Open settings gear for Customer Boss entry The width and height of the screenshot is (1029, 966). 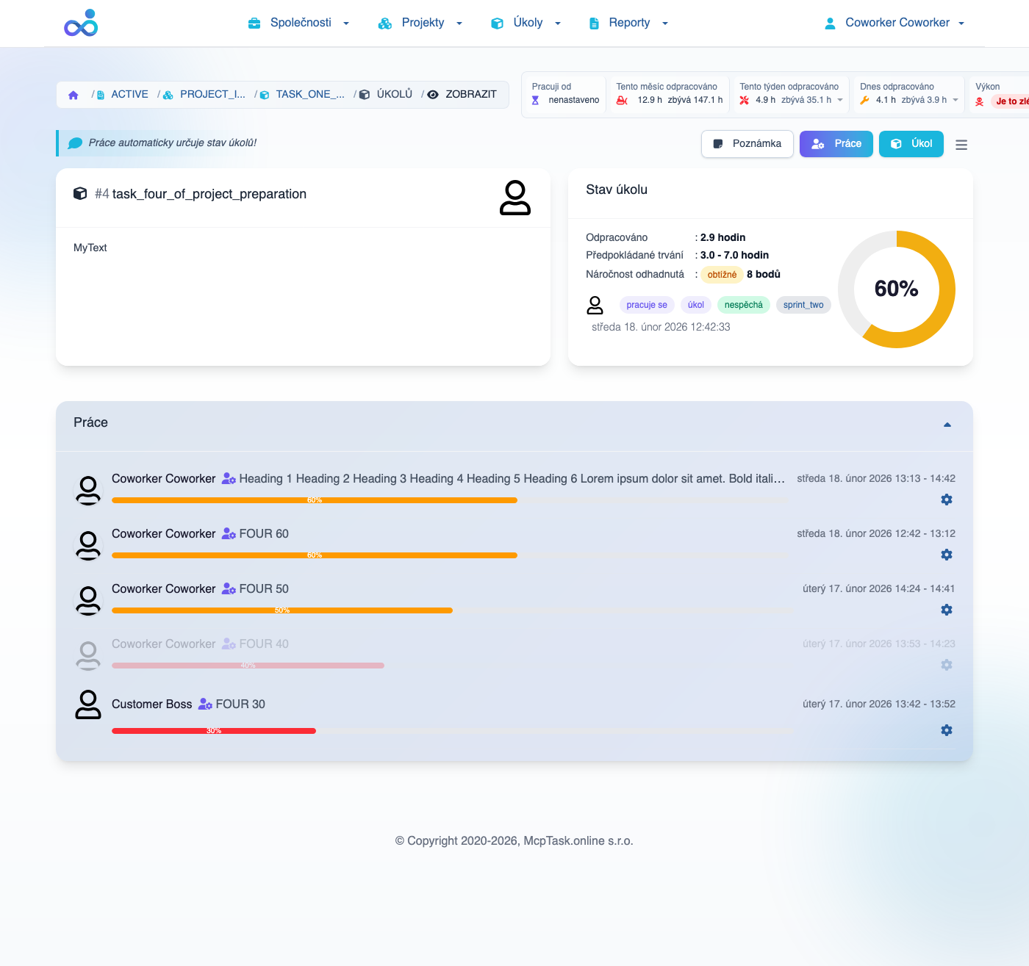(946, 730)
